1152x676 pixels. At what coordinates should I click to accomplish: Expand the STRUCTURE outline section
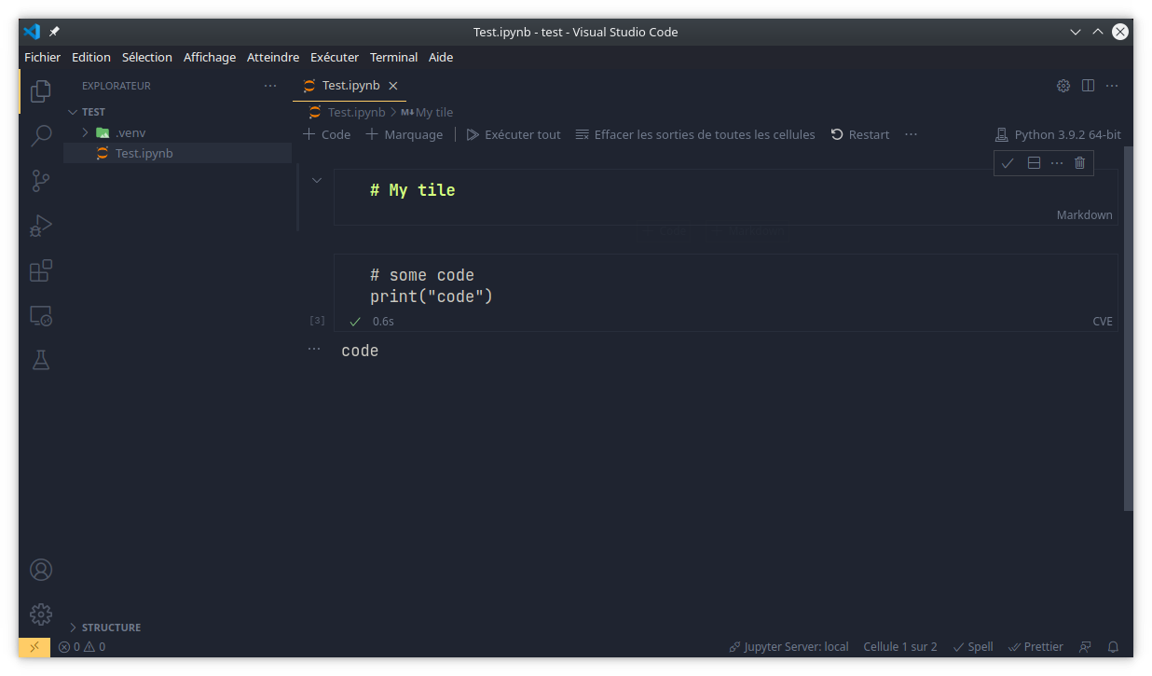click(177, 628)
